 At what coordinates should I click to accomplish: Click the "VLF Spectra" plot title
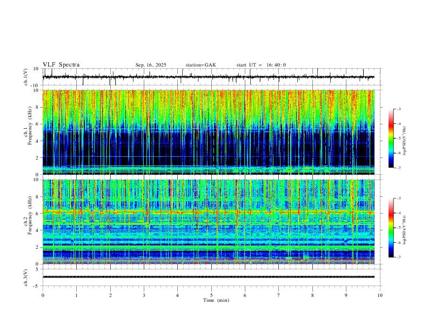tap(61, 65)
